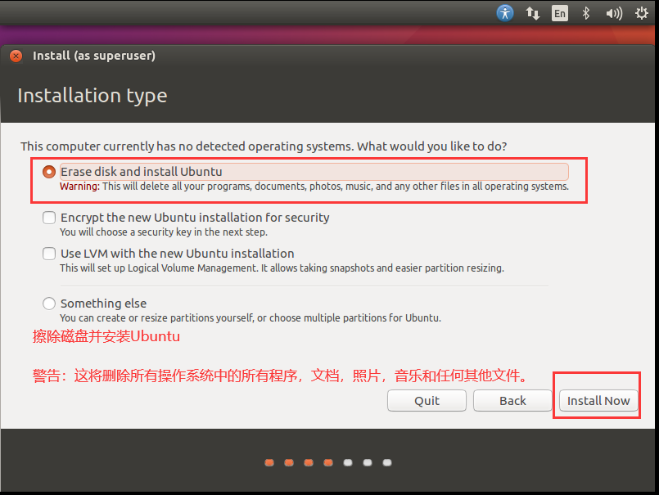
Task: Click 'create or resize partitions yourself' text
Action: 251,318
